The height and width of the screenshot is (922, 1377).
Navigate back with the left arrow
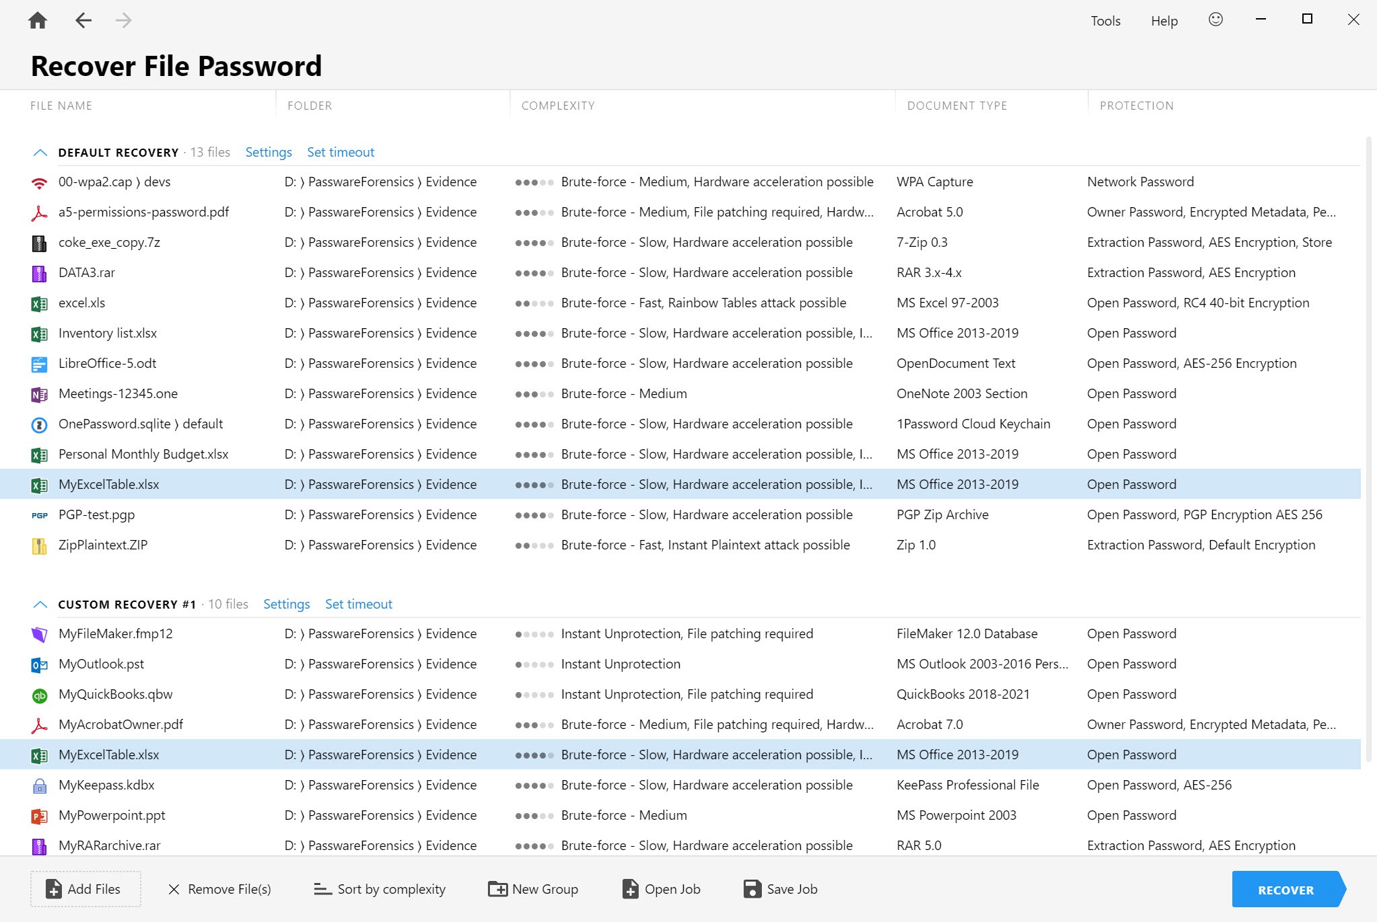[x=83, y=20]
